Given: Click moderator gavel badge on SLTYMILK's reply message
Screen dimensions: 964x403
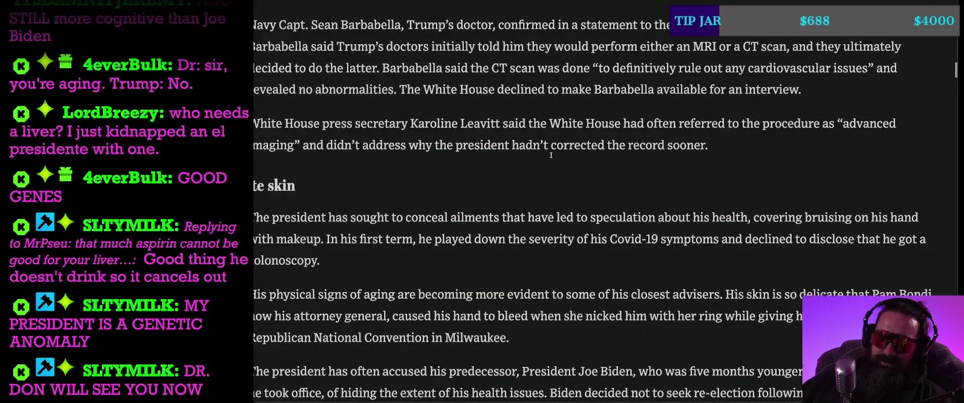Looking at the screenshot, I should click(x=45, y=222).
